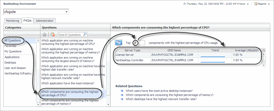The height and width of the screenshot is (111, 274).
Task: Open related question about desktops network transfer rate
Action: pyautogui.click(x=161, y=99)
